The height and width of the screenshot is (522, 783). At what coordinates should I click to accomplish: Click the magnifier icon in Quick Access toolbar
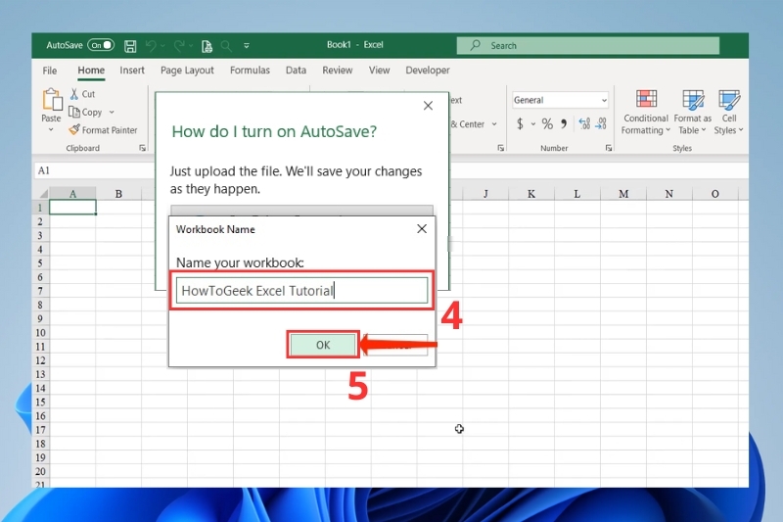click(x=226, y=46)
